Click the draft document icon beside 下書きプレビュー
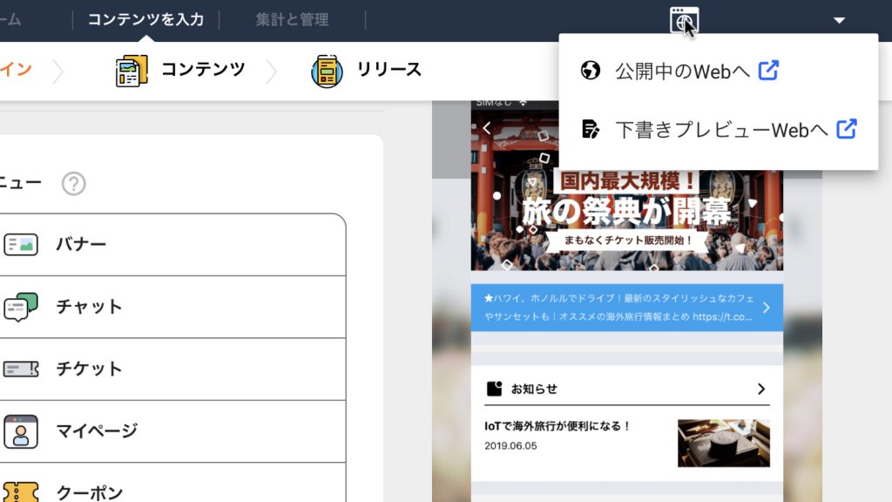Viewport: 892px width, 502px height. 591,129
